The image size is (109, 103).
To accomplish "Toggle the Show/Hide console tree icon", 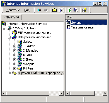I will pos(61,10).
